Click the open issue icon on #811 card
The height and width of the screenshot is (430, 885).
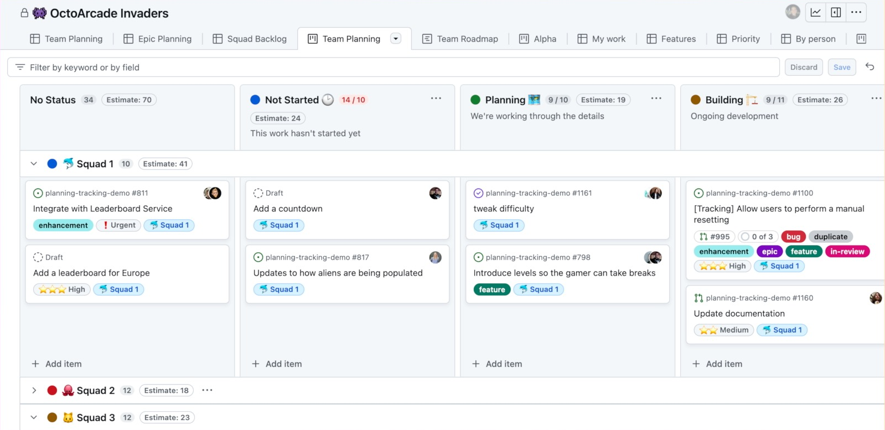[38, 193]
